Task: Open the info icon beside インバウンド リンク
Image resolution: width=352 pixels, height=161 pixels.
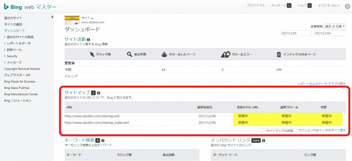Action: (x=264, y=140)
